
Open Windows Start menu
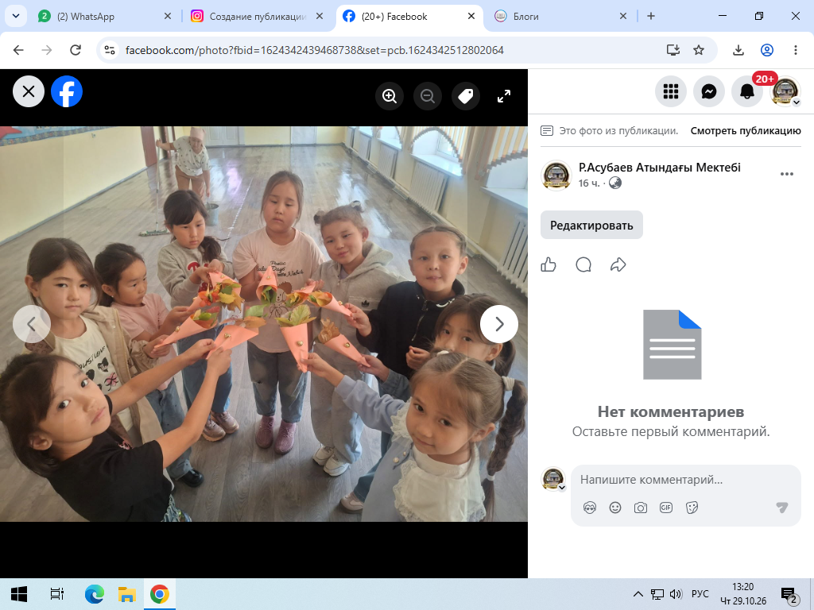click(19, 594)
